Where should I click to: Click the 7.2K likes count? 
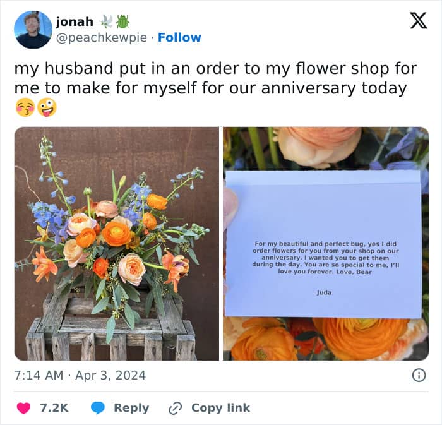(x=54, y=408)
